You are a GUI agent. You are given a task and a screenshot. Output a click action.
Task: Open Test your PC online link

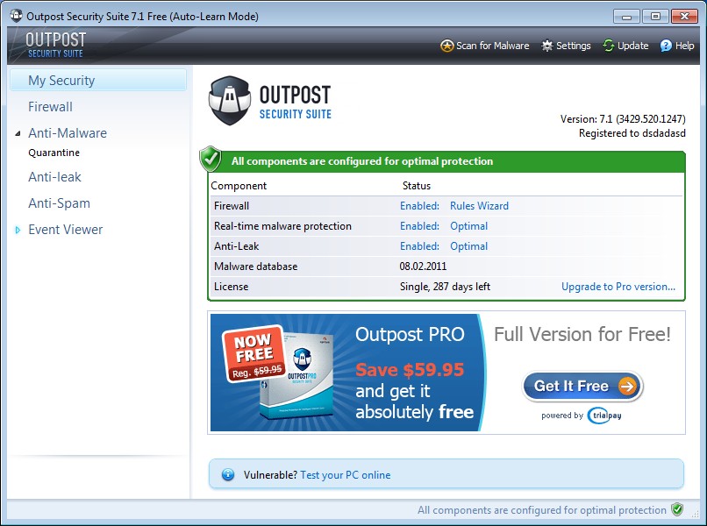pos(346,475)
